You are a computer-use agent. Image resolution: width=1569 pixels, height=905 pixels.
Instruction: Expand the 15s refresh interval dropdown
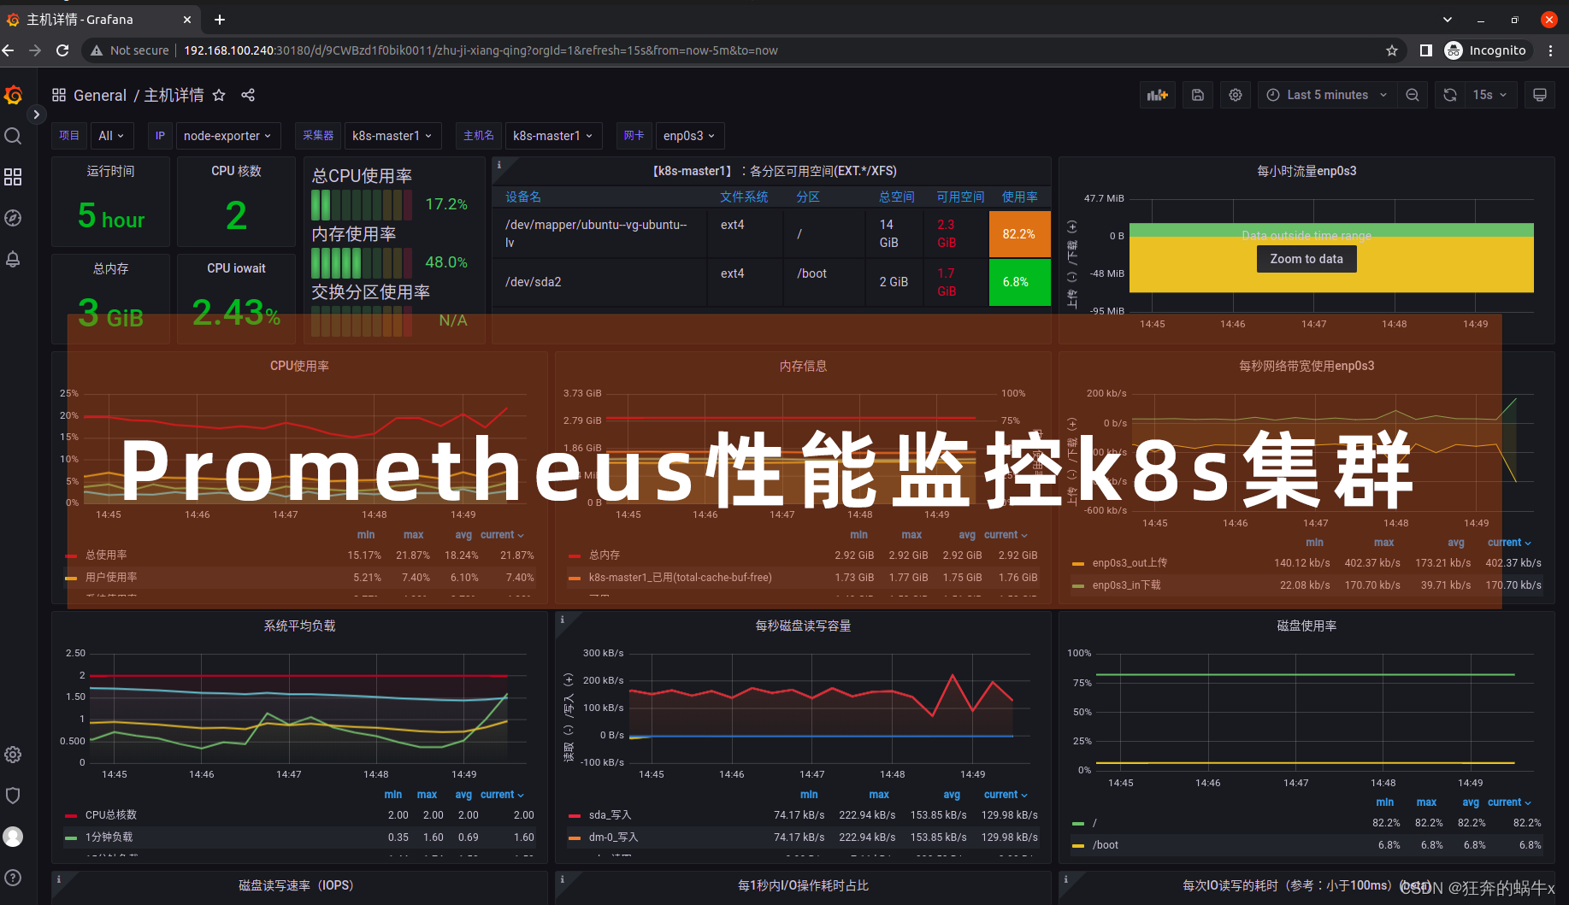(1489, 95)
